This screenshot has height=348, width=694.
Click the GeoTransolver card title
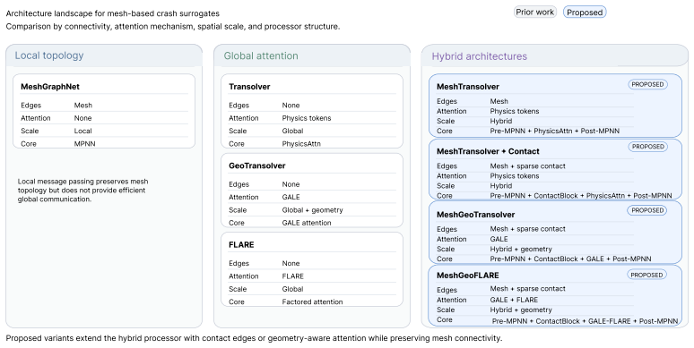[256, 166]
